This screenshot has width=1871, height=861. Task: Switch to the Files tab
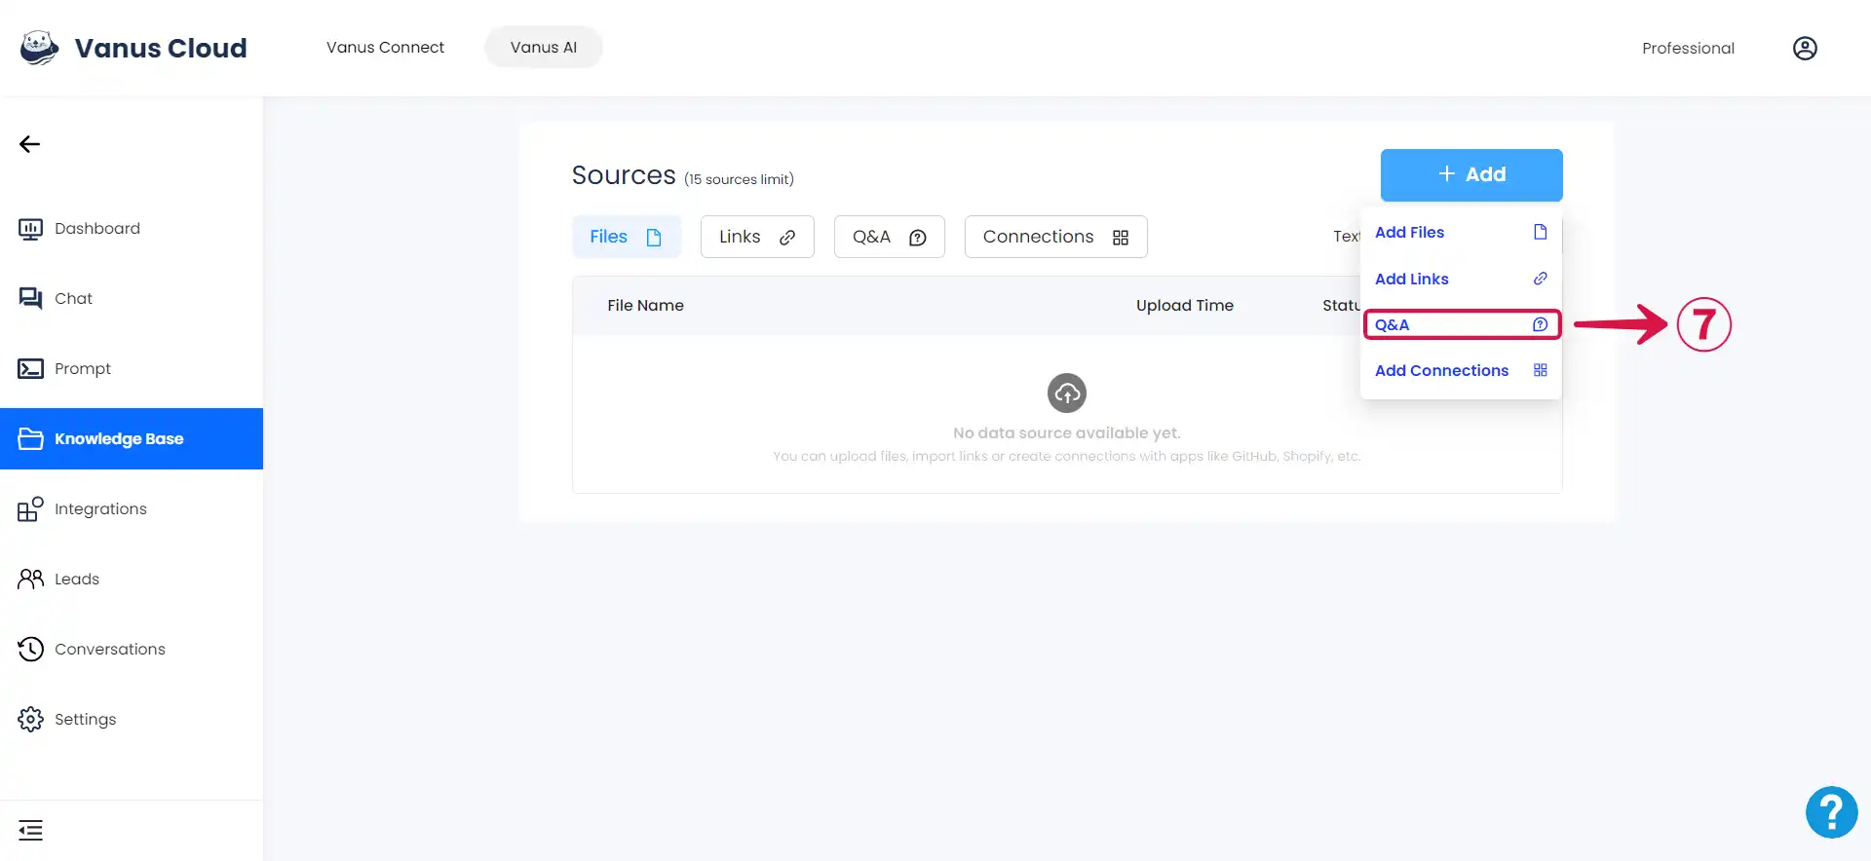626,237
